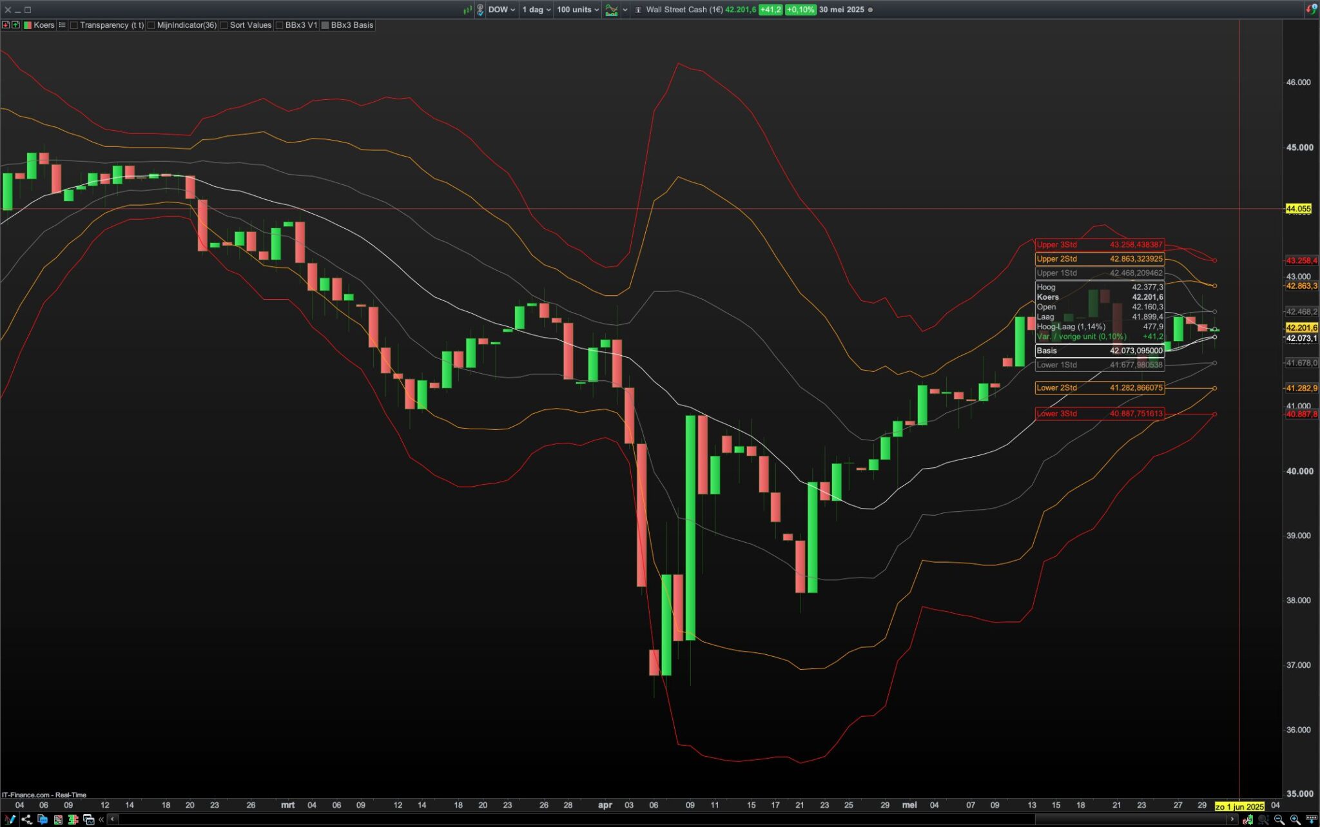
Task: Expand the 1 dag timeframe dropdown
Action: (536, 10)
